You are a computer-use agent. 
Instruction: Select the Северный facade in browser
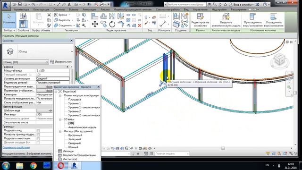coord(75,143)
